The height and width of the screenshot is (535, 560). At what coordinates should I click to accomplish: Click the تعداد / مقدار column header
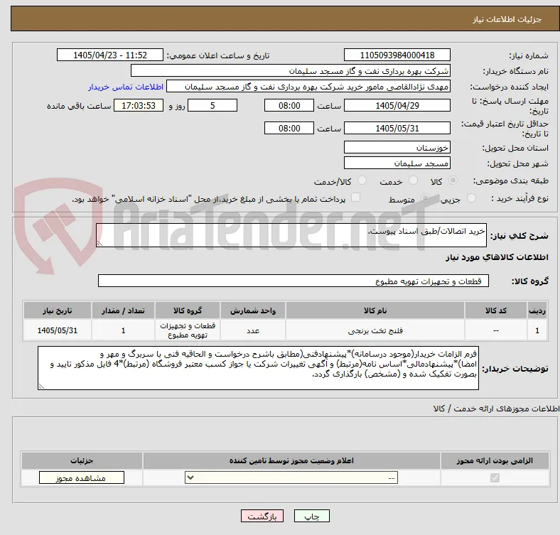(x=123, y=310)
